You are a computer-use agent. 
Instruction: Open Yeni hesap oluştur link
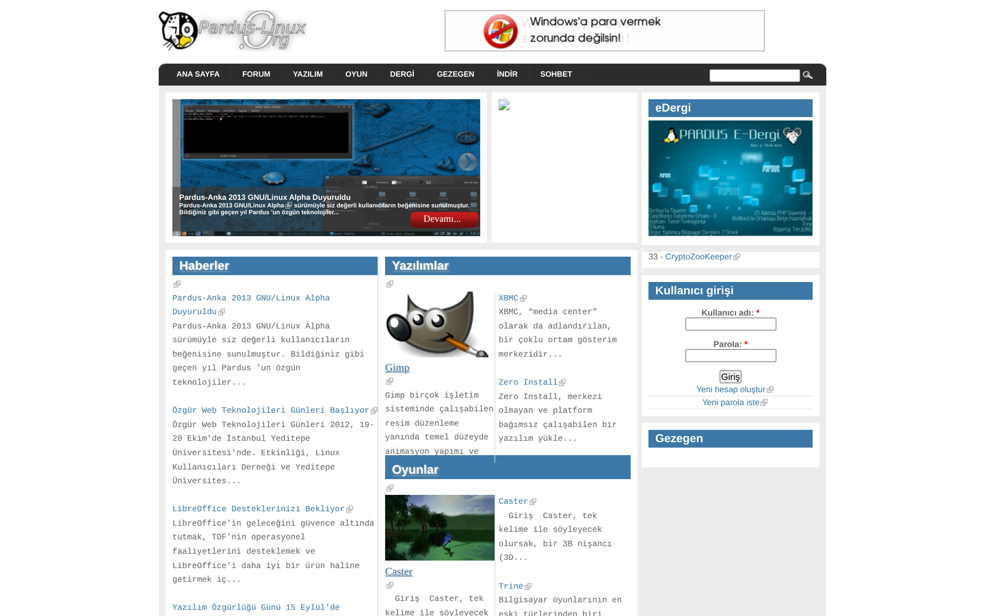(731, 389)
